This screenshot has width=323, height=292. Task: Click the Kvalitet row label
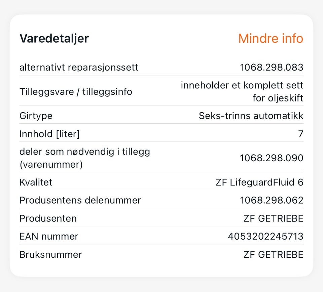[36, 182]
